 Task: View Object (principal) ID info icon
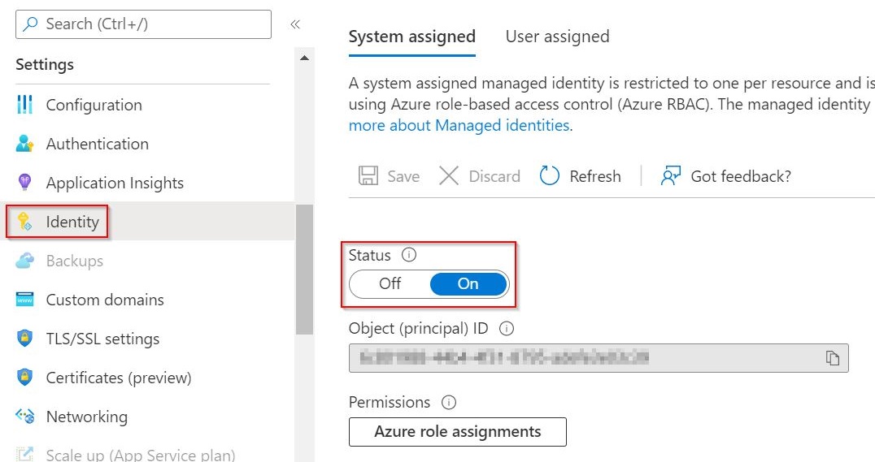(506, 328)
